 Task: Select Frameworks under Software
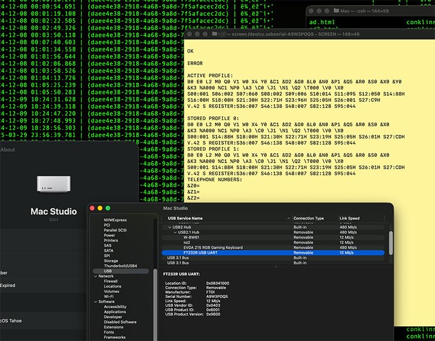(115, 338)
